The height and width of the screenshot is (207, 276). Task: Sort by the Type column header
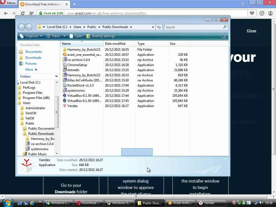pyautogui.click(x=152, y=43)
